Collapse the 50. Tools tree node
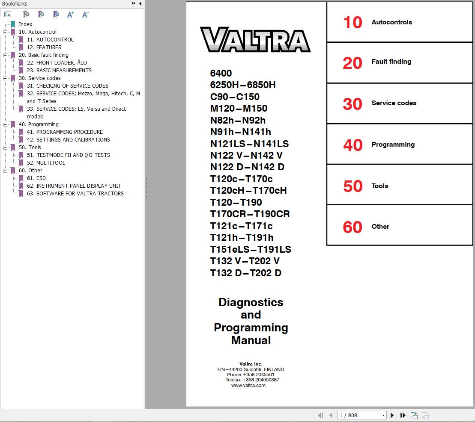This screenshot has height=422, width=475. tap(5, 148)
